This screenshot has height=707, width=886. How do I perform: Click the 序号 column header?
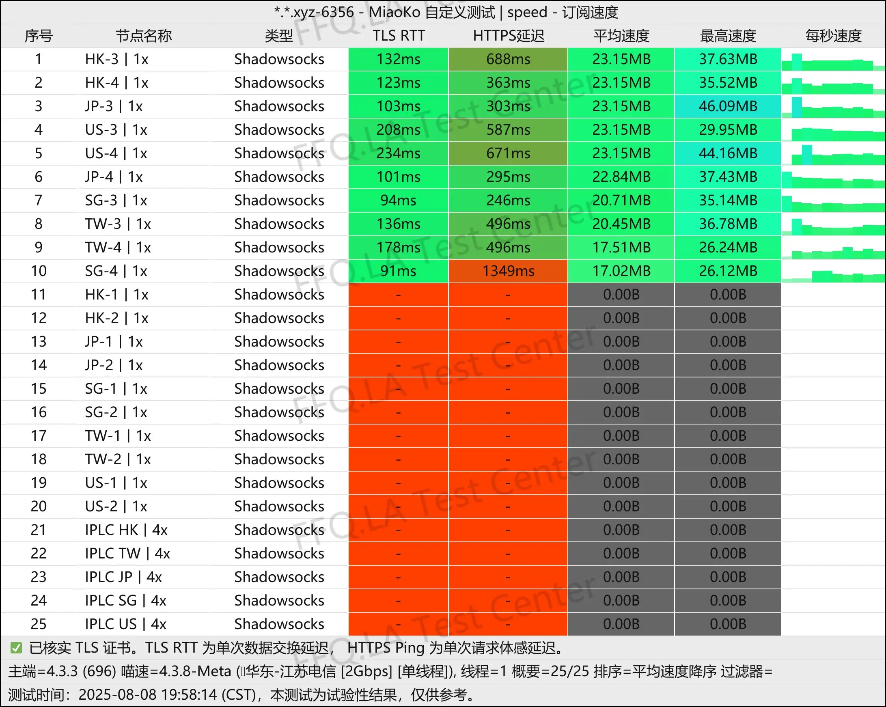[39, 36]
